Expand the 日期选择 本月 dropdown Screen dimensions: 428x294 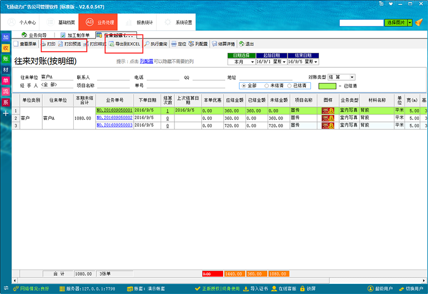[253, 61]
